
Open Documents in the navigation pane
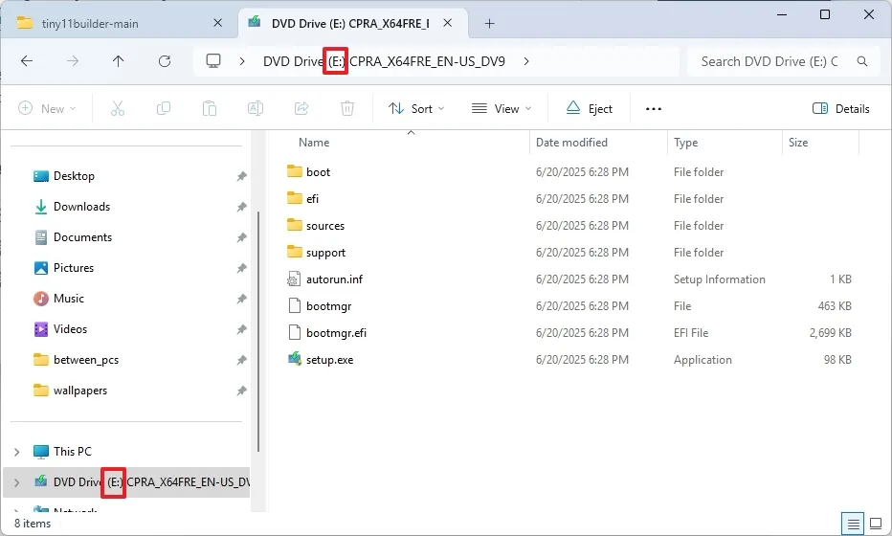tap(82, 237)
